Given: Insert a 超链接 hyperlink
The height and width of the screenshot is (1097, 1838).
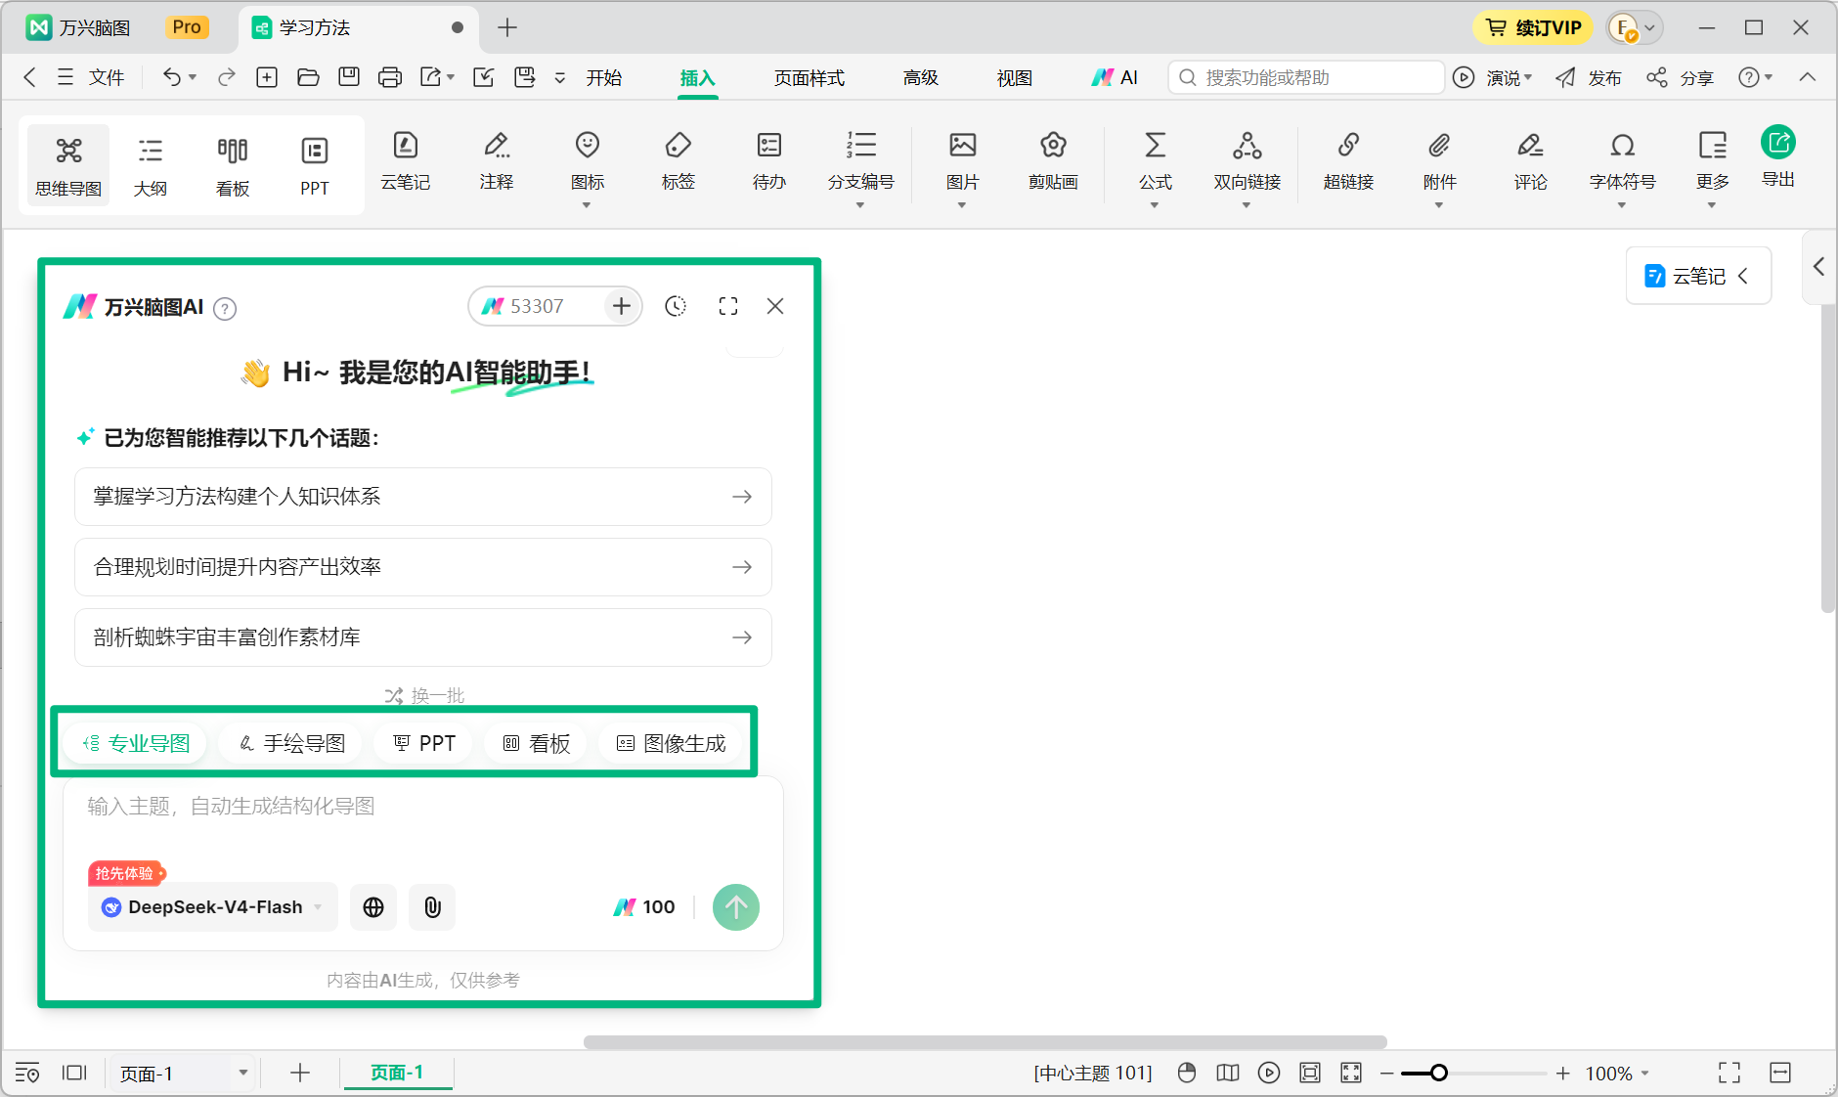Looking at the screenshot, I should 1348,162.
